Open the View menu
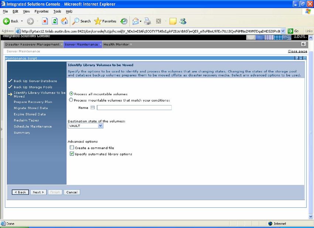Viewport: 314px width, 228px height. click(26, 11)
